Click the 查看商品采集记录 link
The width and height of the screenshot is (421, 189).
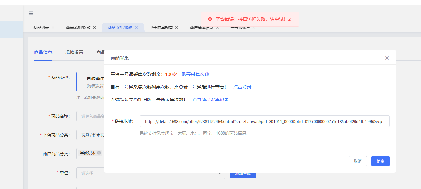pos(210,100)
